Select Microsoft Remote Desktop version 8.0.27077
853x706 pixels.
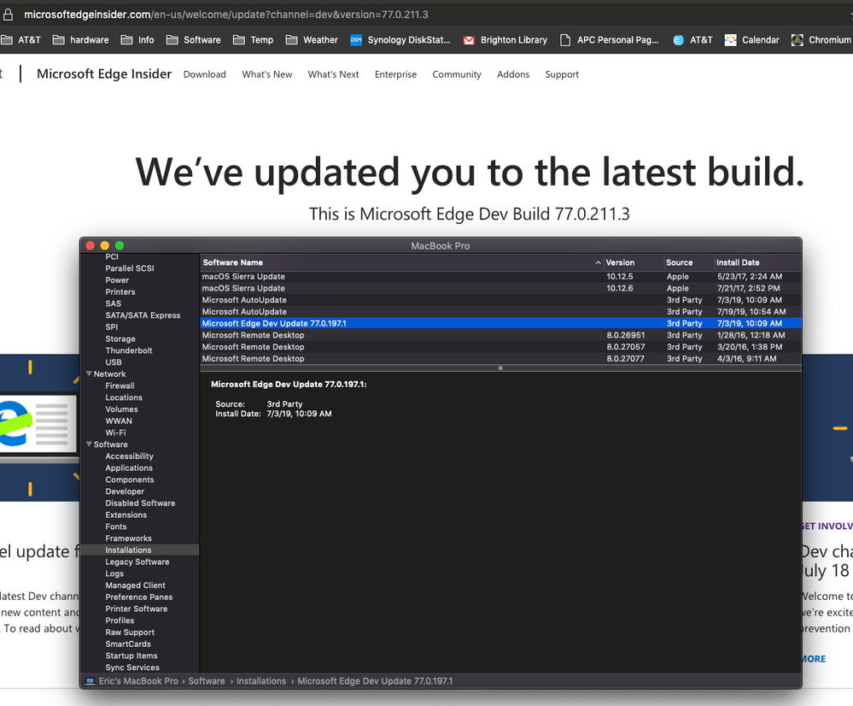tap(500, 358)
